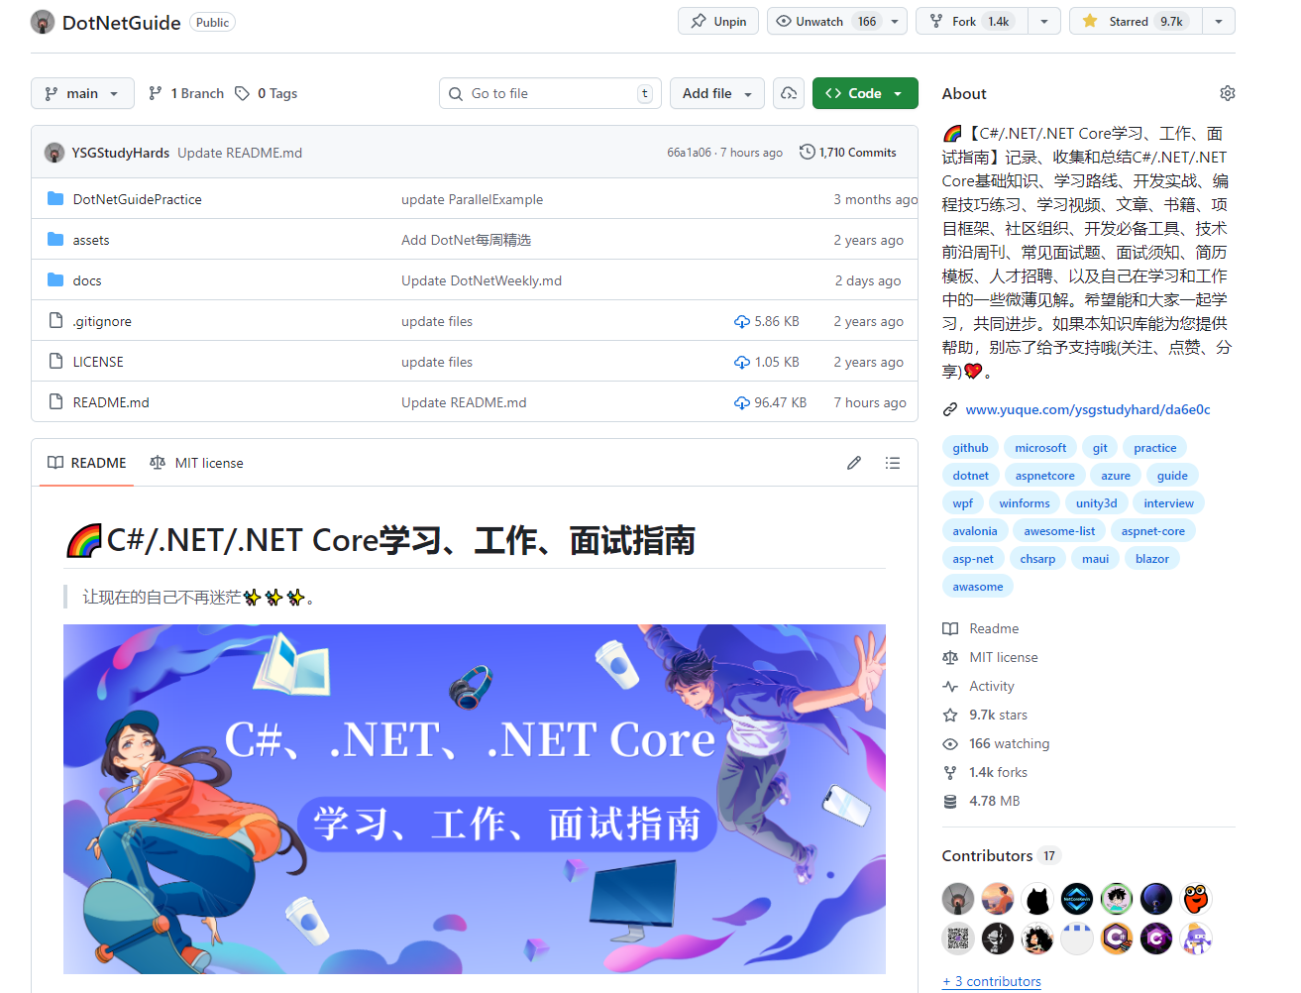Viewport: 1301px width, 993px height.
Task: Click the edit README pencil icon
Action: point(854,463)
